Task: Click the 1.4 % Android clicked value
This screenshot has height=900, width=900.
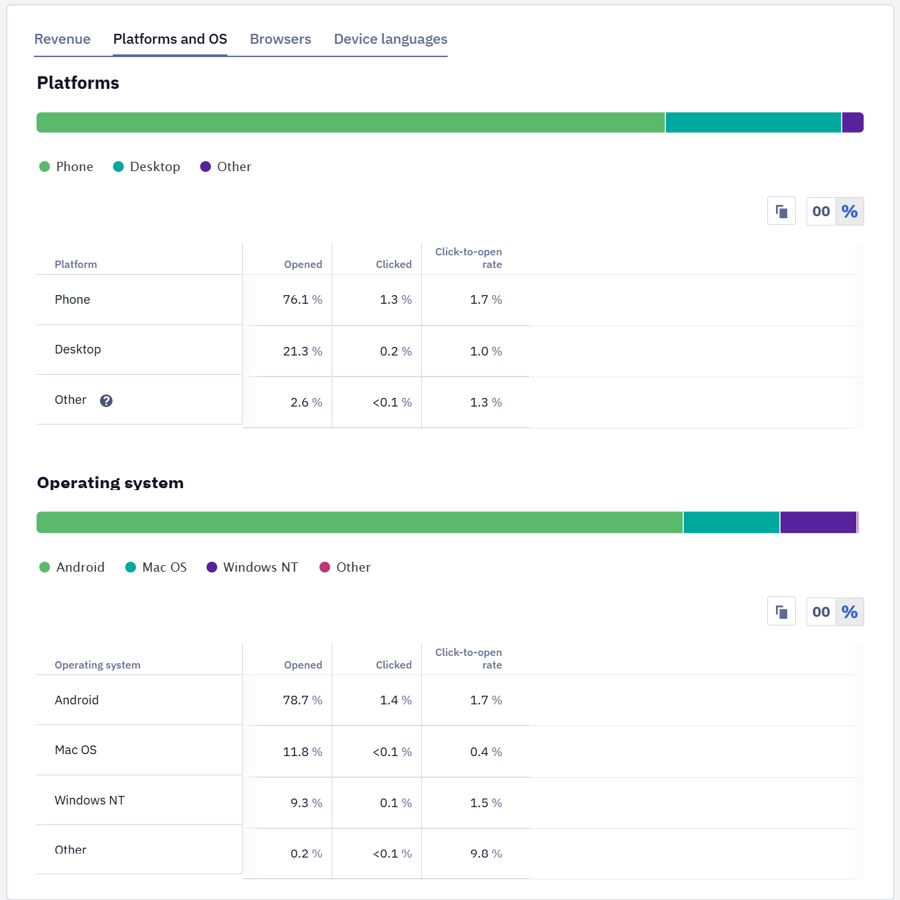Action: [396, 700]
